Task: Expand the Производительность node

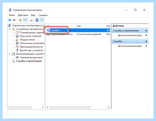Action: (x=13, y=47)
